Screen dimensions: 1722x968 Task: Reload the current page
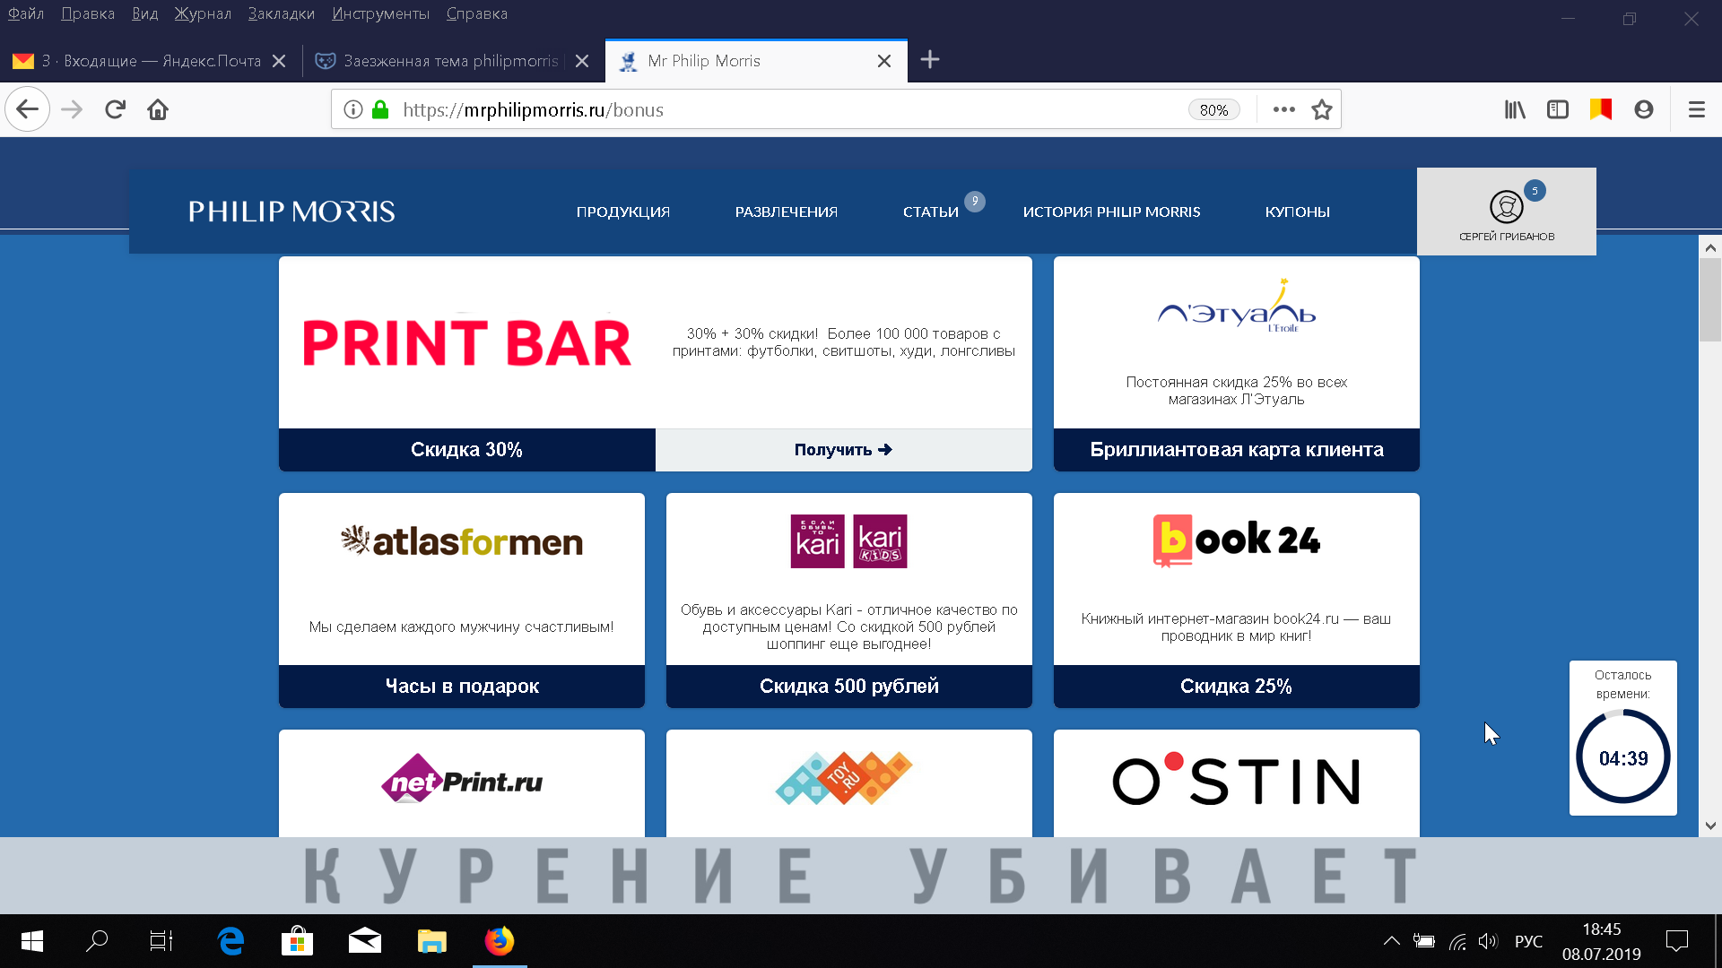[x=115, y=109]
